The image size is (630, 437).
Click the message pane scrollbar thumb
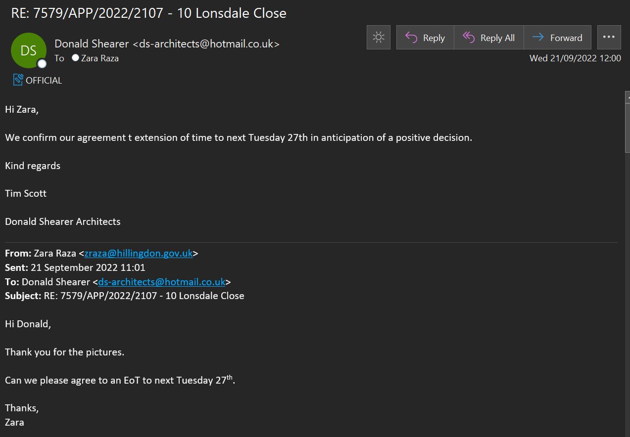coord(627,124)
